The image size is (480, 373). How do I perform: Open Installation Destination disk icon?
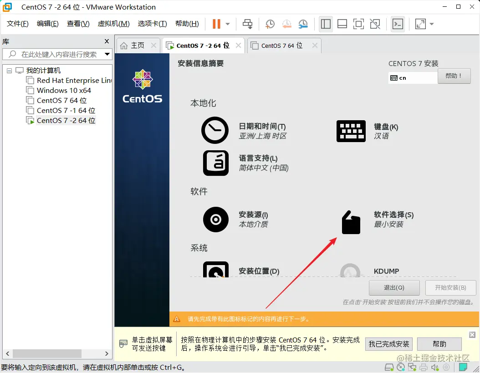click(216, 270)
